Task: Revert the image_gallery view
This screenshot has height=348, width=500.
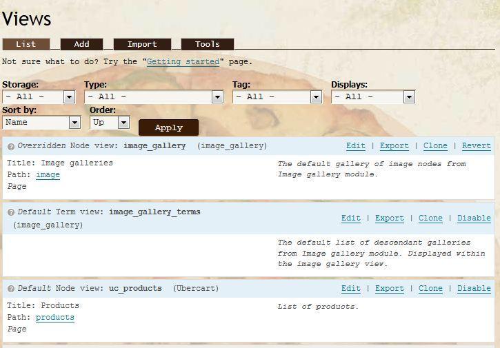Action: pyautogui.click(x=477, y=146)
